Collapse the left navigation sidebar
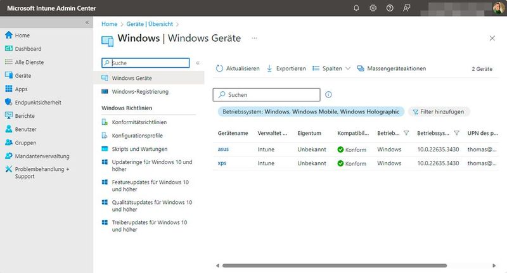 point(87,22)
